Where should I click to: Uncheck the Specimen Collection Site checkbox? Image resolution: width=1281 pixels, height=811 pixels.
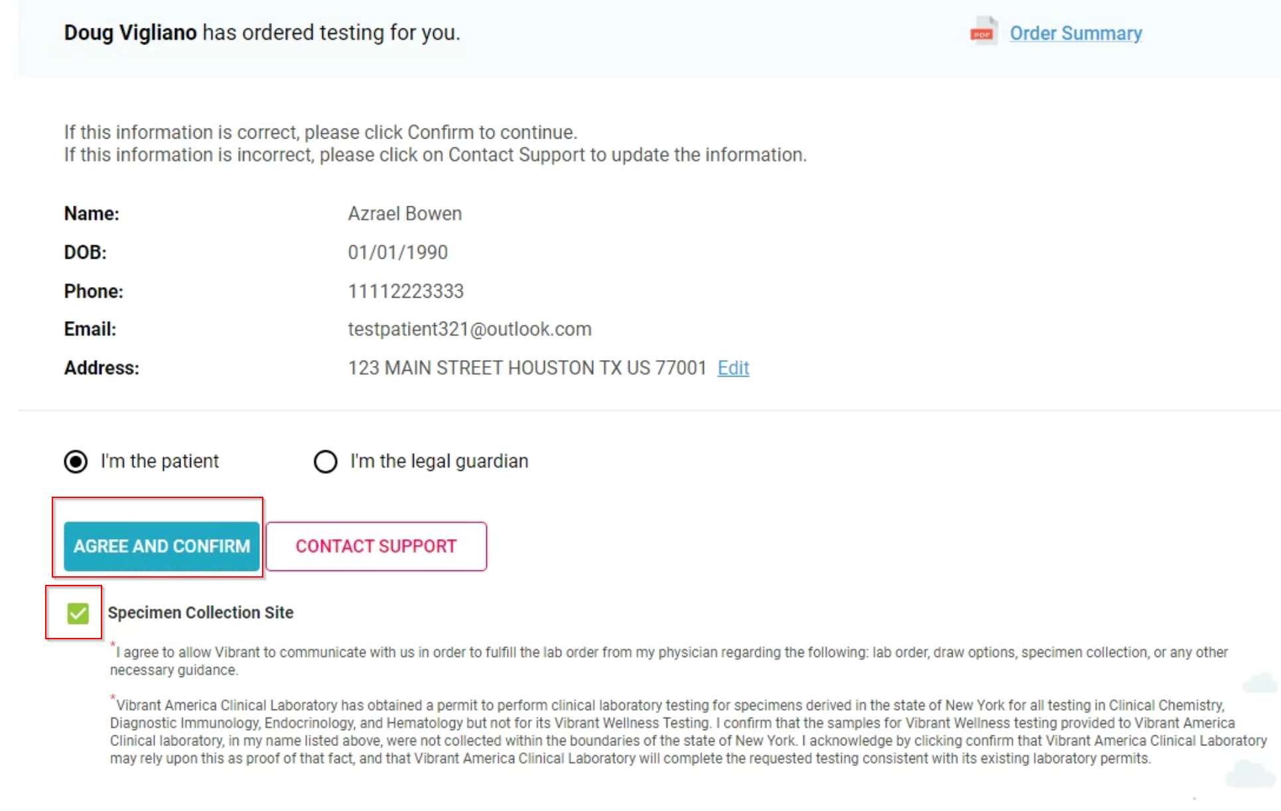click(x=78, y=613)
